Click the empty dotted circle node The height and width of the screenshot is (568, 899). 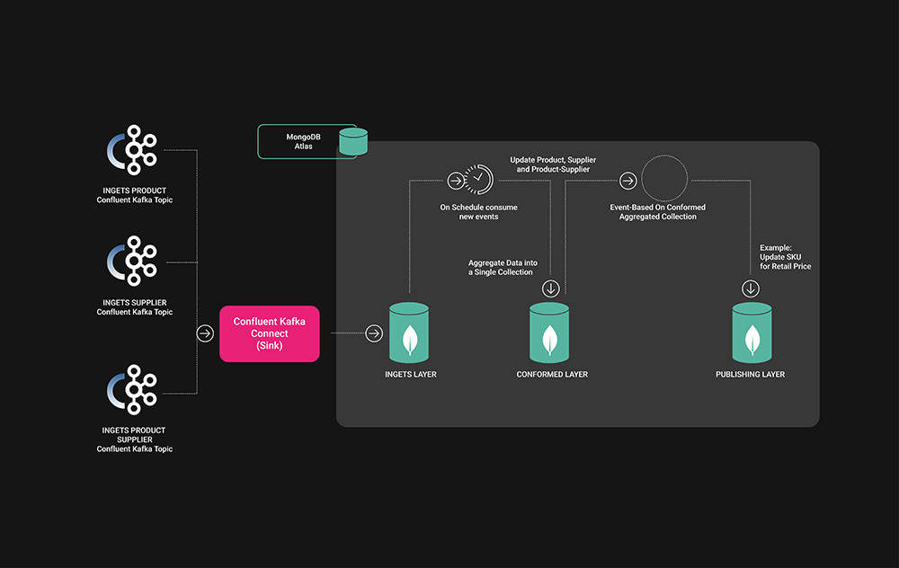[664, 178]
